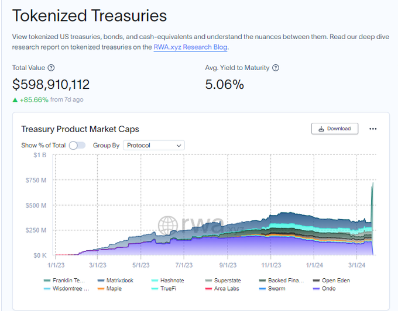Click the 7/1/23 x-axis date label

pyautogui.click(x=184, y=265)
